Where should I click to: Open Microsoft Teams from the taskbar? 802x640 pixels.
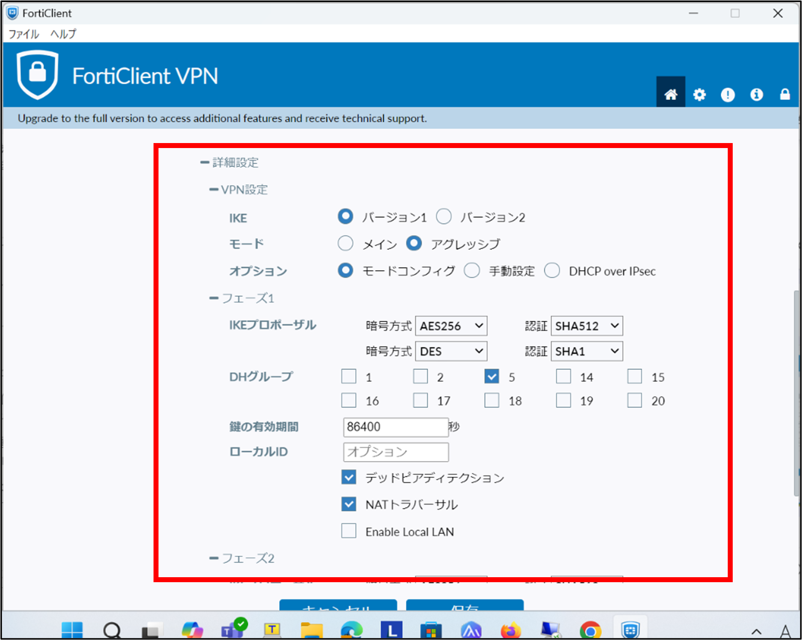pos(233,629)
